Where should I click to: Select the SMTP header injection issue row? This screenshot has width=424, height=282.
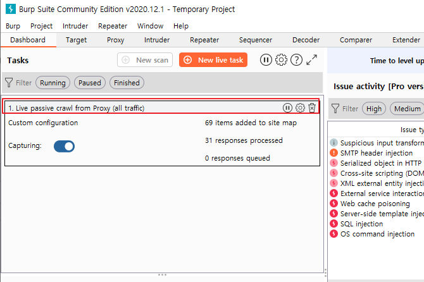click(x=377, y=153)
